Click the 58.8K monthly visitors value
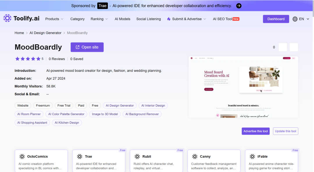Screen dimensions: 314x172 tap(51, 86)
